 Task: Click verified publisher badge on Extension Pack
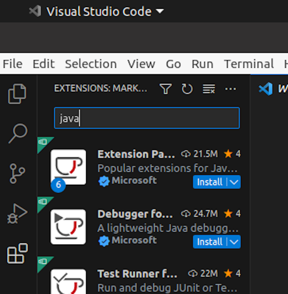[104, 181]
